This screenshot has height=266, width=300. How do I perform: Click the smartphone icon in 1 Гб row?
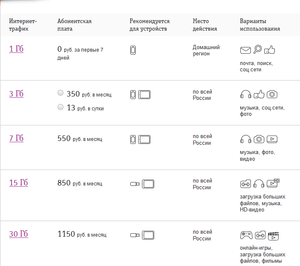coord(133,50)
